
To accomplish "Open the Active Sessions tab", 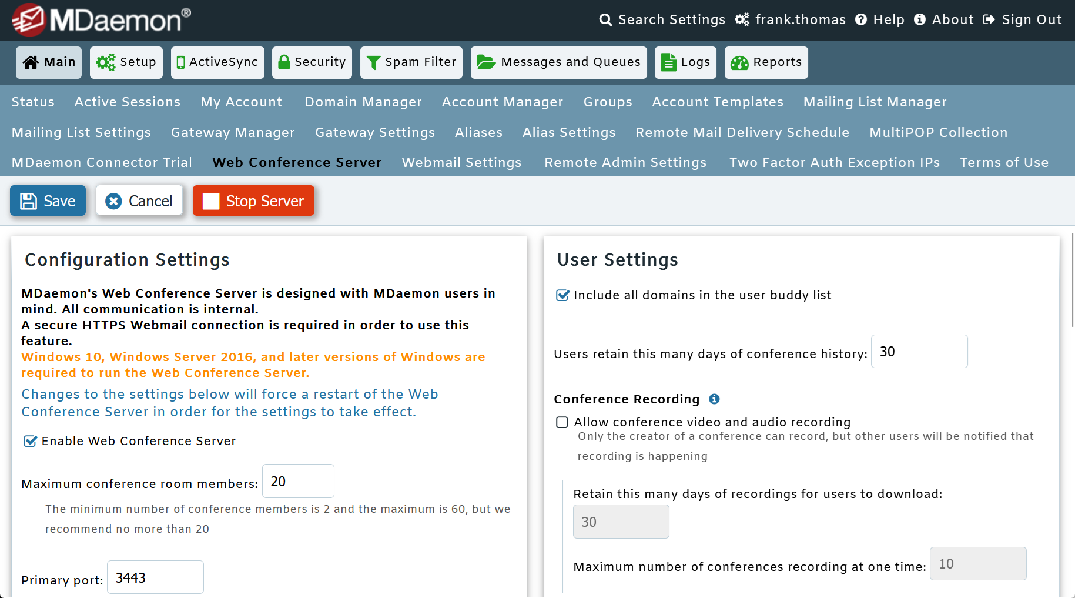I will [128, 102].
